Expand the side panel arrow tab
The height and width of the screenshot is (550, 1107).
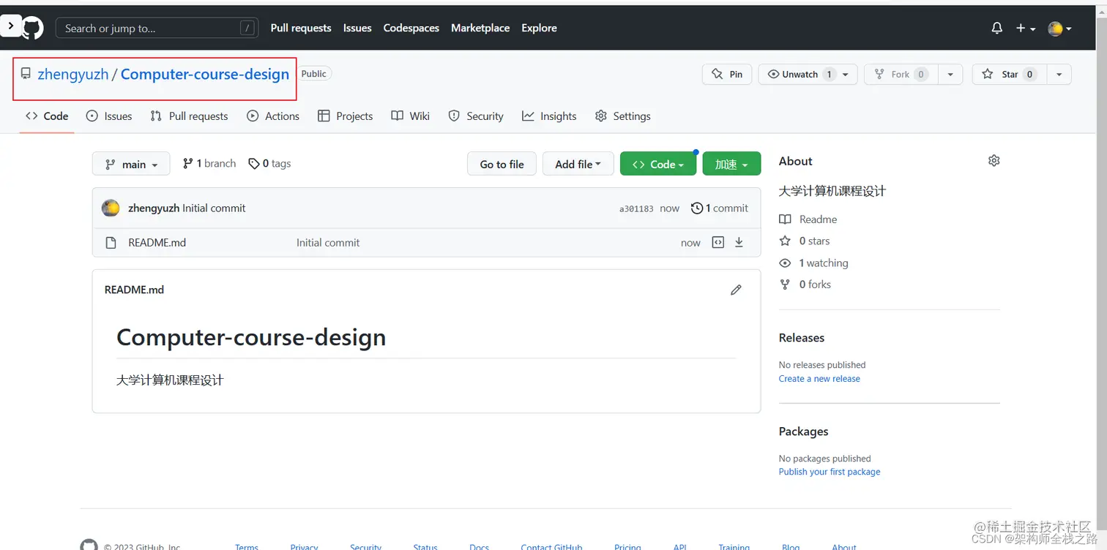[10, 26]
